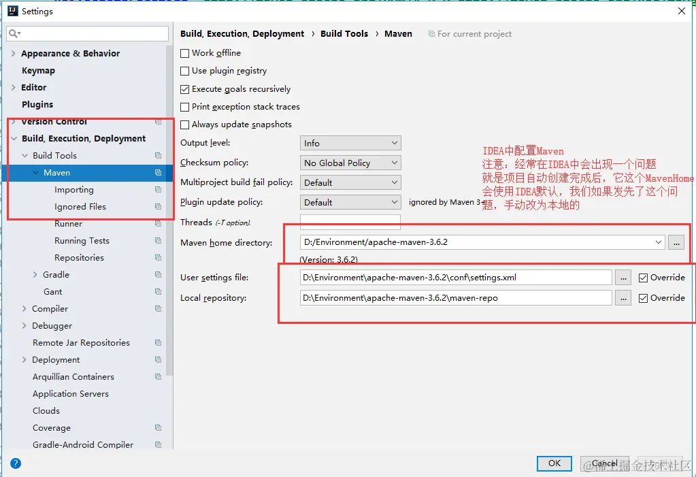696x477 pixels.
Task: Open the Maven home directory dropdown arrow
Action: coord(659,242)
